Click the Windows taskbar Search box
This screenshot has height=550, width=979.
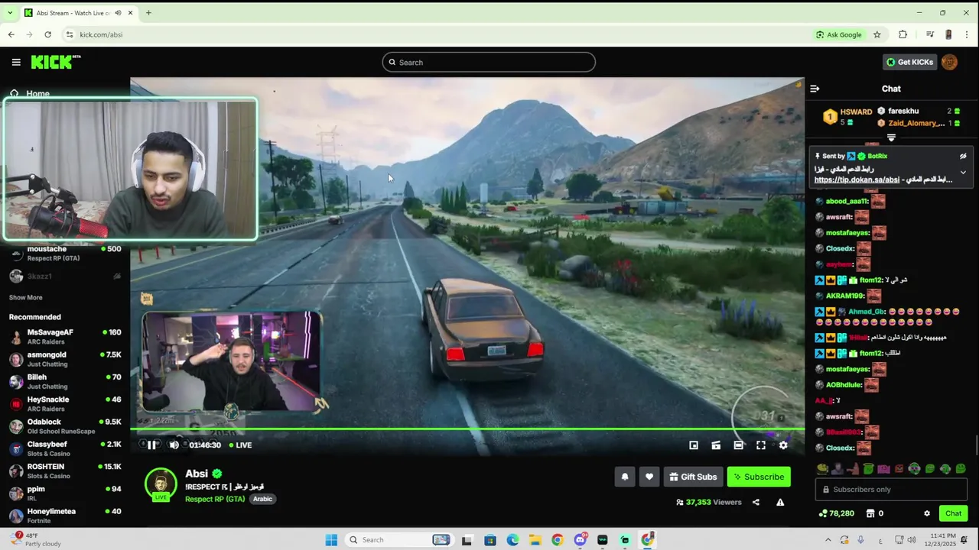pos(400,540)
